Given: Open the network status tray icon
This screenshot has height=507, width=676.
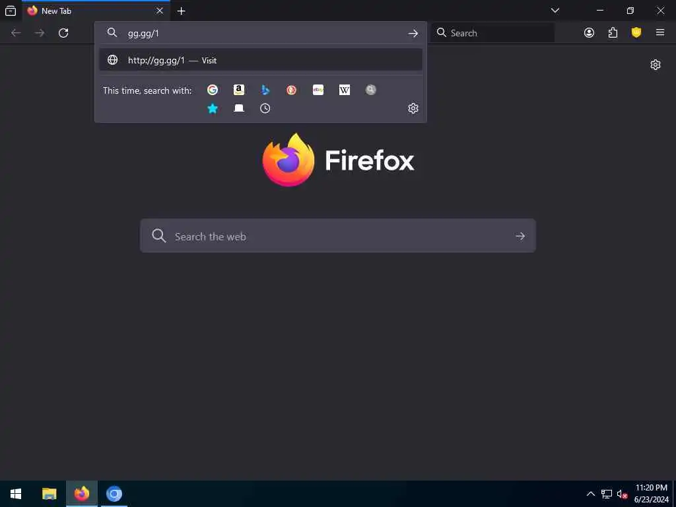Looking at the screenshot, I should point(607,494).
